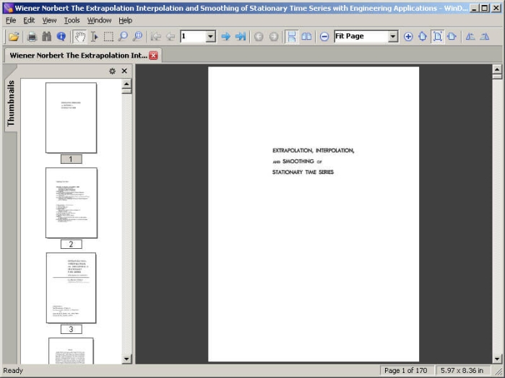
Task: Click the Open file folder icon
Action: pyautogui.click(x=14, y=36)
